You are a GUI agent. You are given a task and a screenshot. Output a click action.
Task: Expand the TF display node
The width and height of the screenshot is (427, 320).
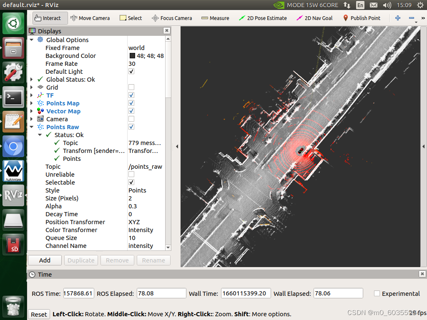pyautogui.click(x=32, y=95)
